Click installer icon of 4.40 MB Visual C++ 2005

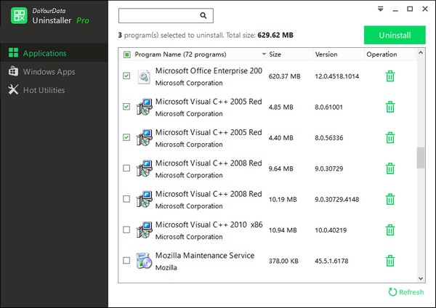[145, 138]
